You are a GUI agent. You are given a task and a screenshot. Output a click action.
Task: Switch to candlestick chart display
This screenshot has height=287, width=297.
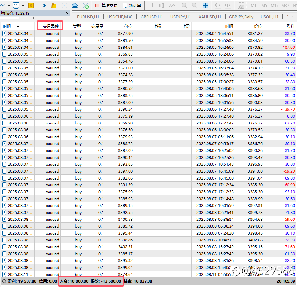pyautogui.click(x=161, y=5)
